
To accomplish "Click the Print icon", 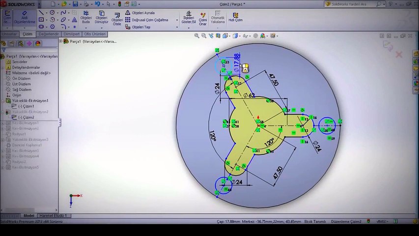I will (86, 4).
